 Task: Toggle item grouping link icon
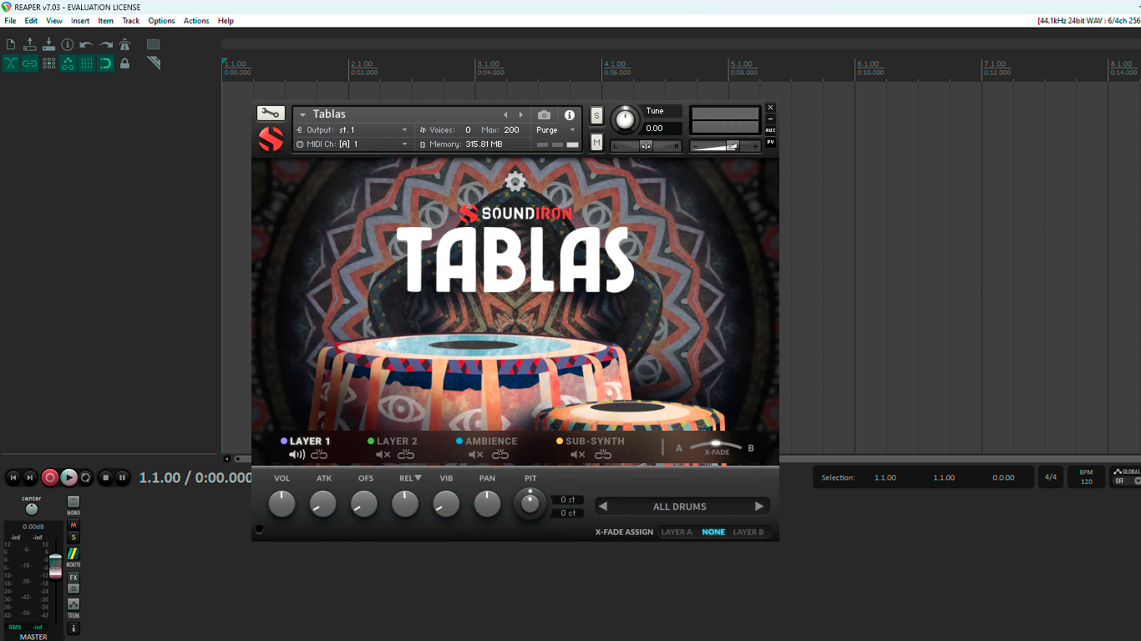tap(30, 63)
